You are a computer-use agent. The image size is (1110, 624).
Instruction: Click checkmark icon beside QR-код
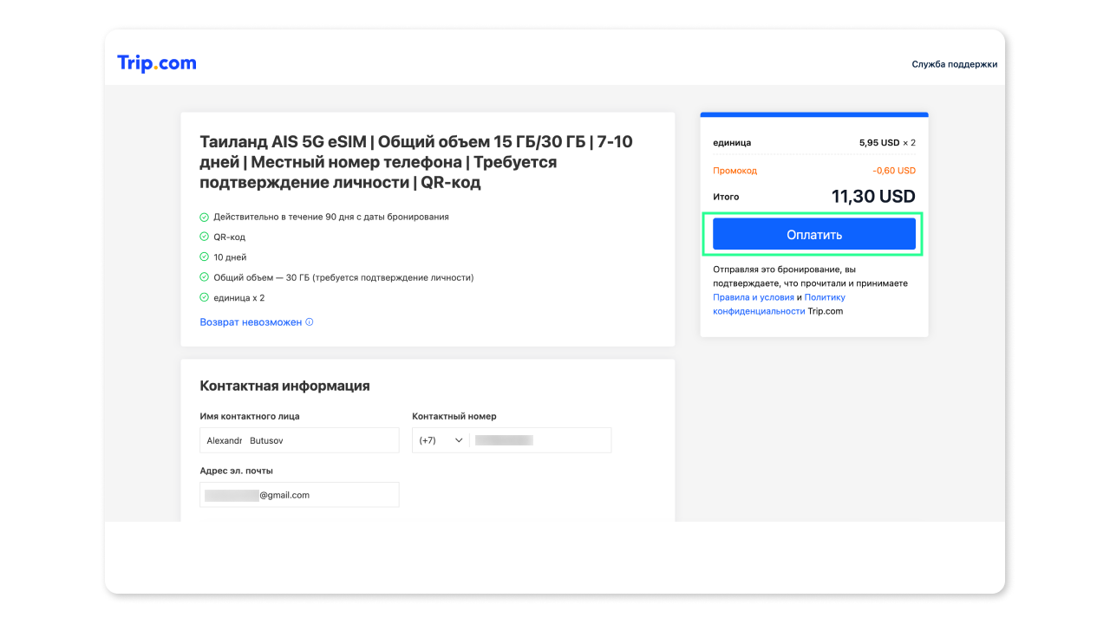click(x=205, y=237)
